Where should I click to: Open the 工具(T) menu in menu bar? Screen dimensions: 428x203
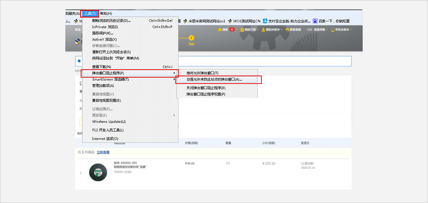(x=91, y=13)
